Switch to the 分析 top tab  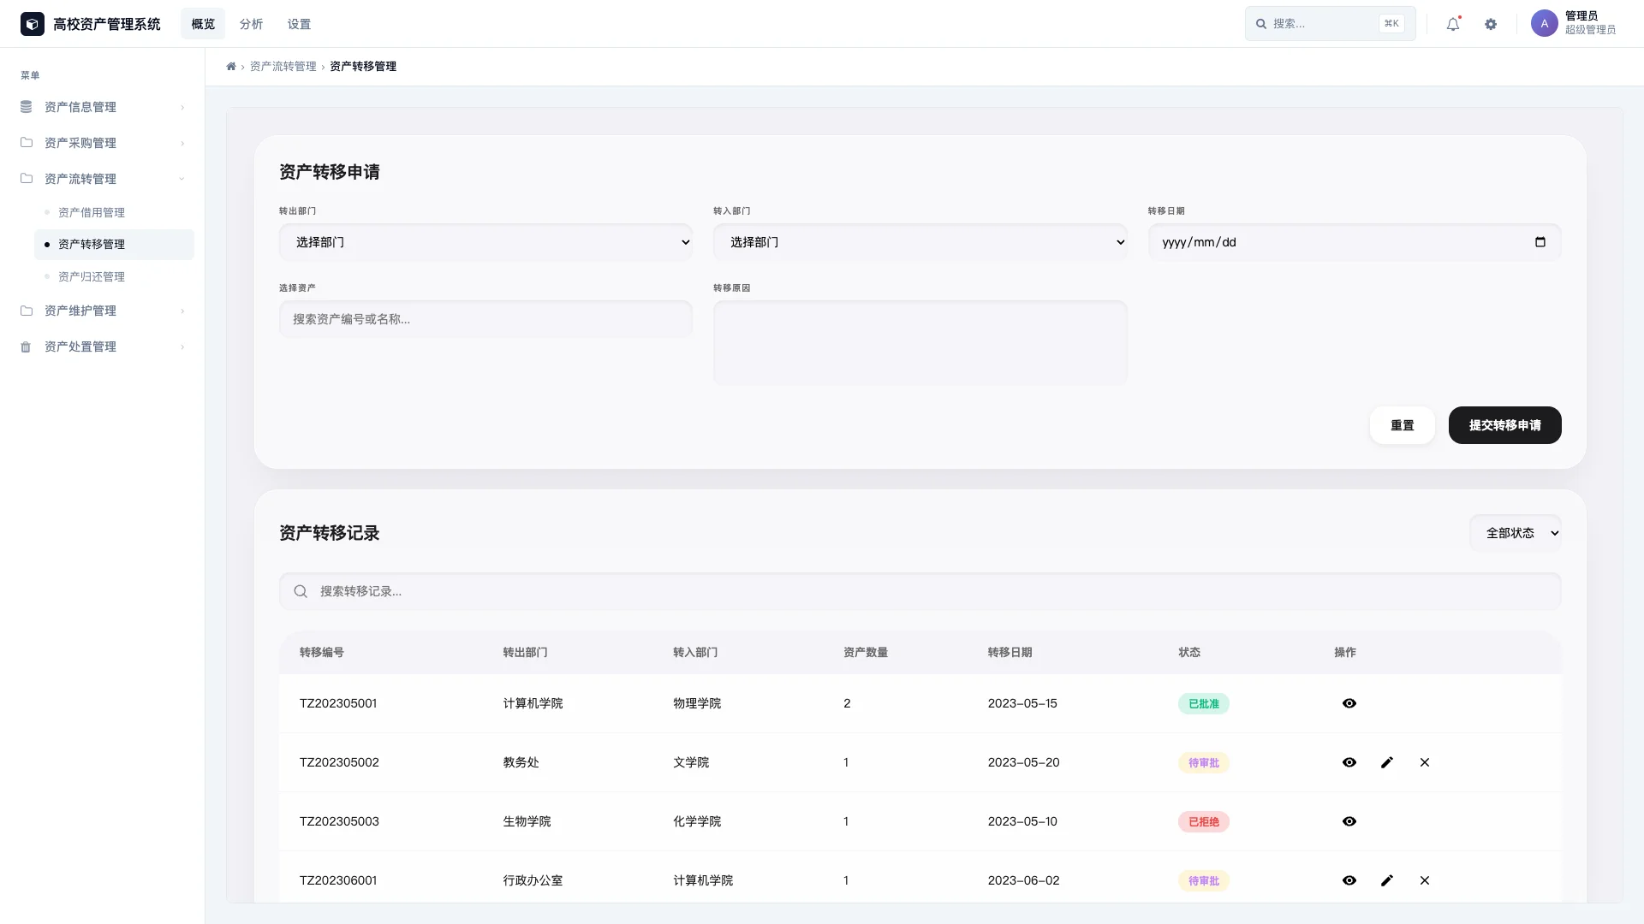coord(251,24)
